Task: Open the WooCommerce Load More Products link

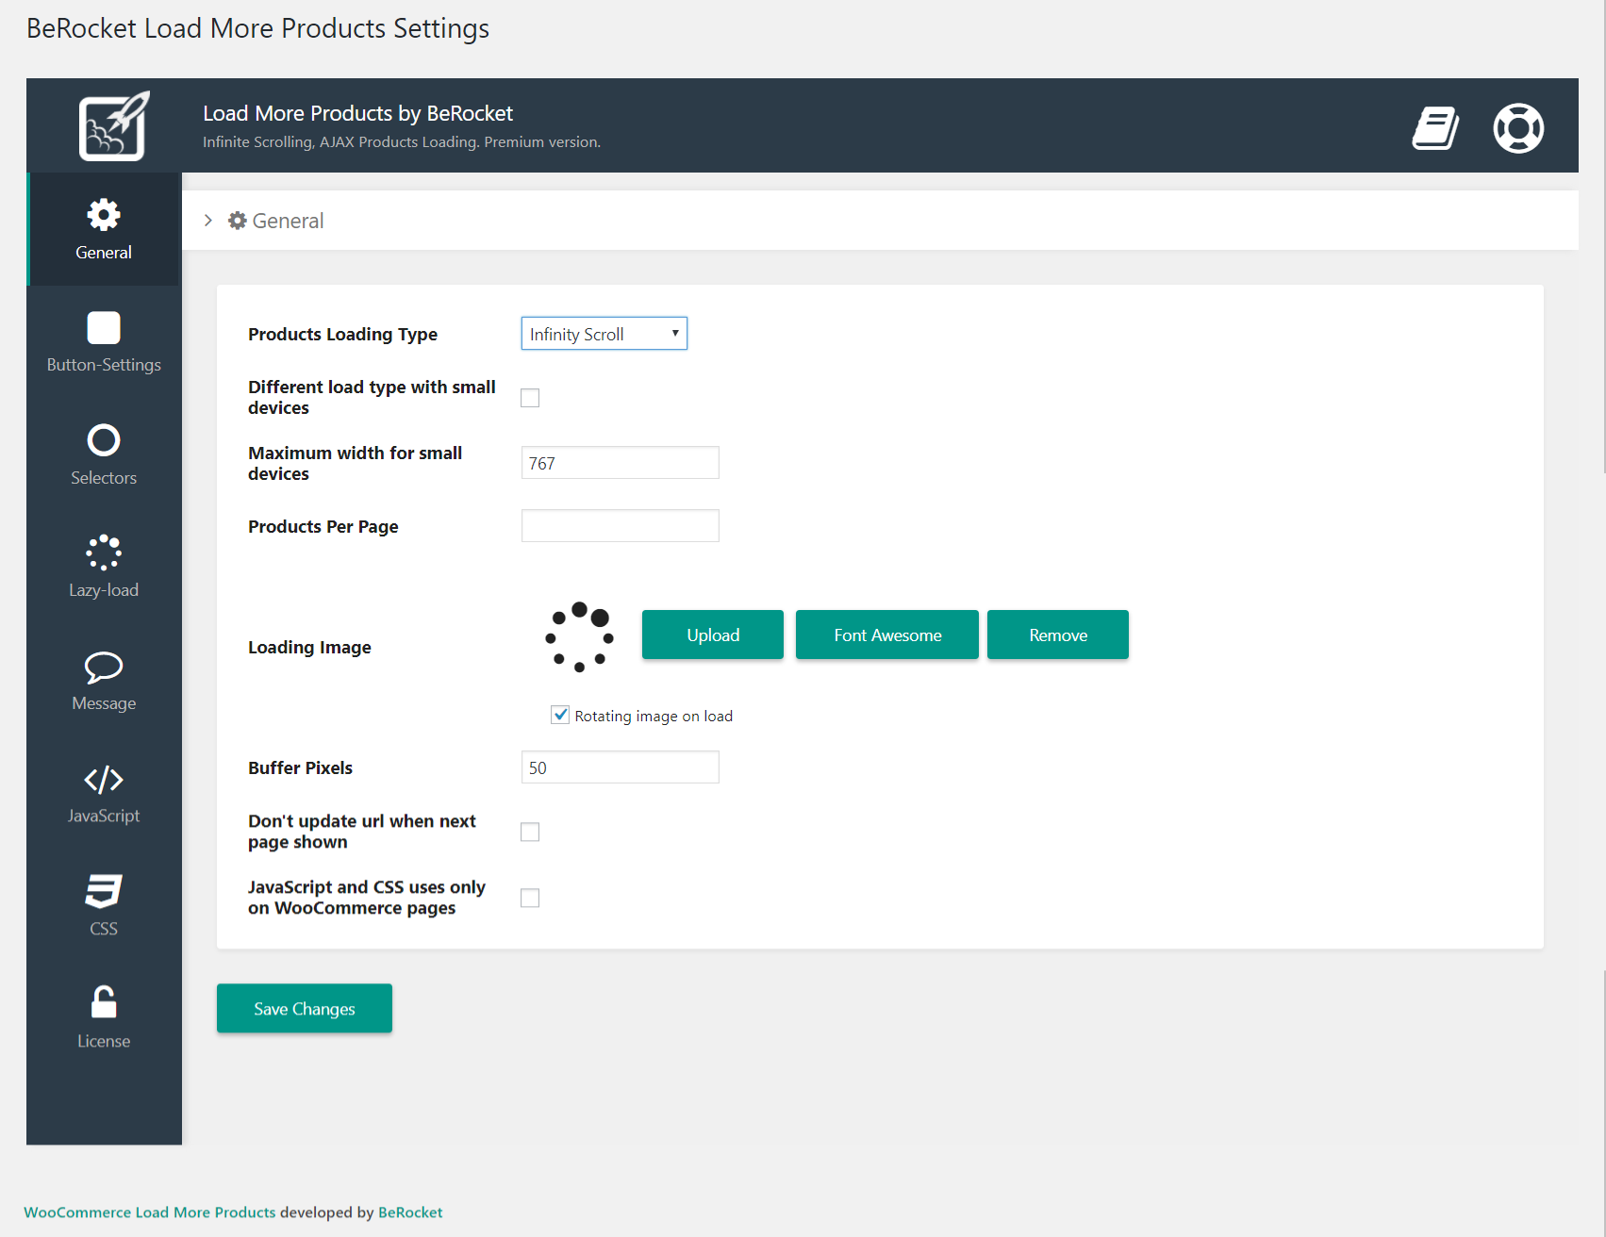Action: coord(150,1212)
